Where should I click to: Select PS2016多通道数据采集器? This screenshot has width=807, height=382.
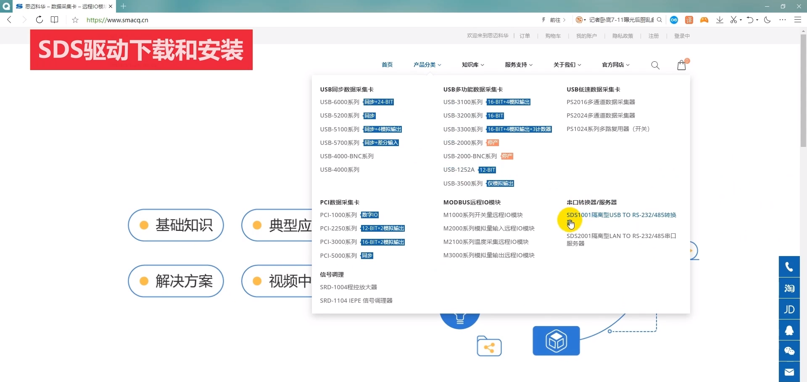pos(601,102)
